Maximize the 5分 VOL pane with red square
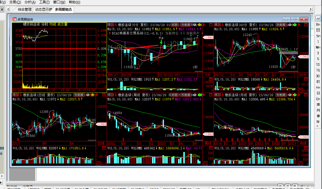 (x=211, y=80)
